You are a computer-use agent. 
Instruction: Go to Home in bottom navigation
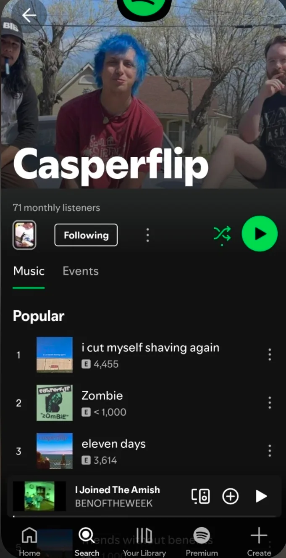tap(29, 542)
